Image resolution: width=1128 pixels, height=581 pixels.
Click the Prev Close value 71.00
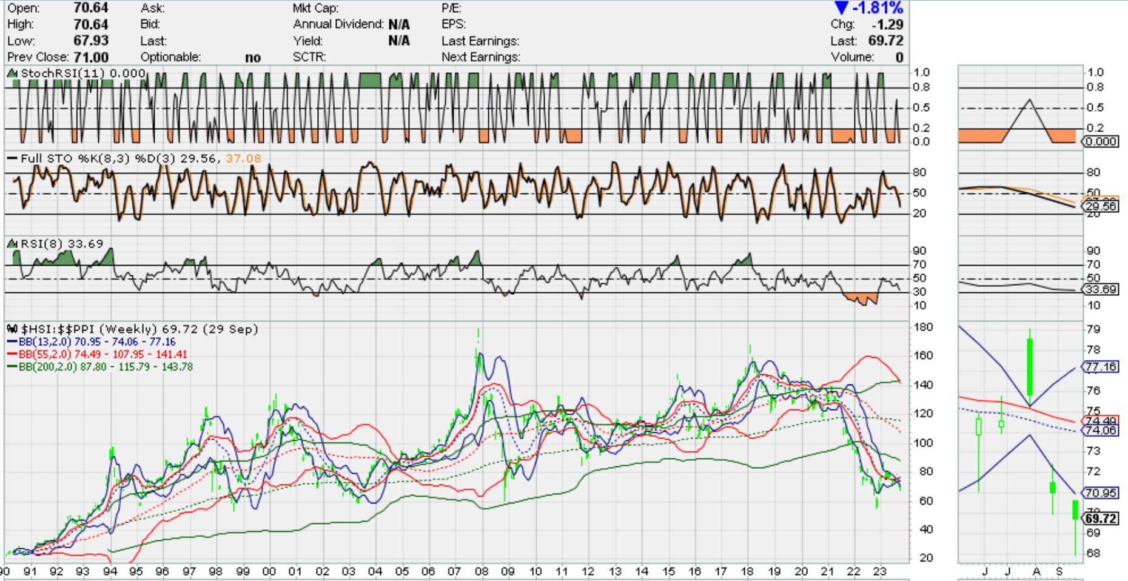pos(91,58)
